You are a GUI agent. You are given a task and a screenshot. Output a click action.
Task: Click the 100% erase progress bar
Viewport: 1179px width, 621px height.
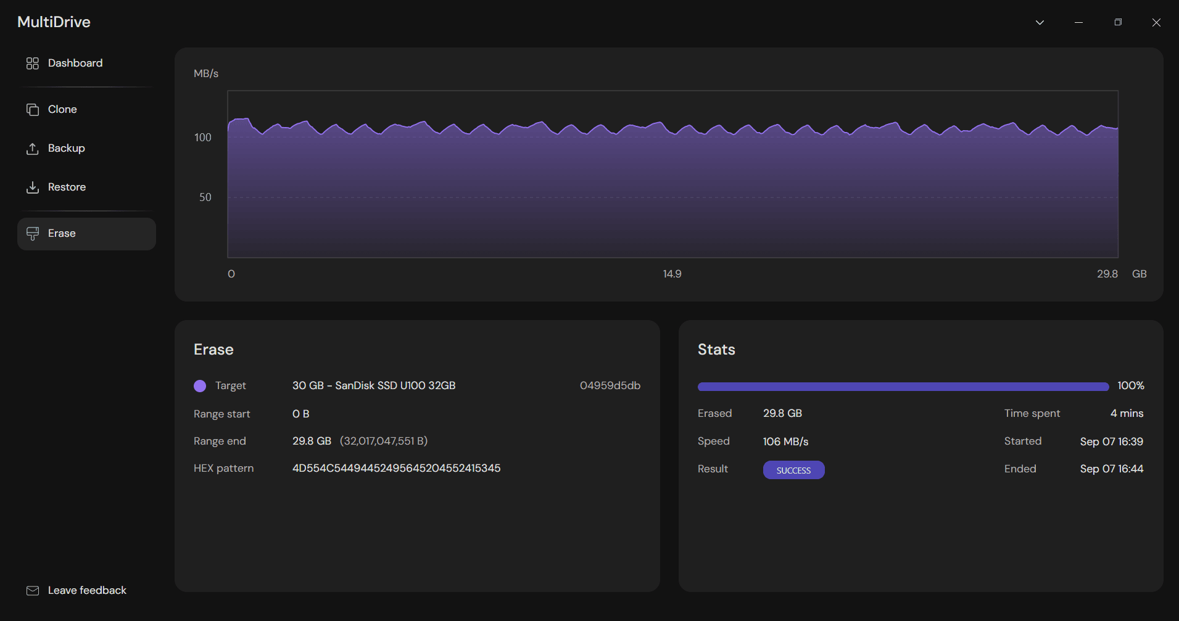903,387
